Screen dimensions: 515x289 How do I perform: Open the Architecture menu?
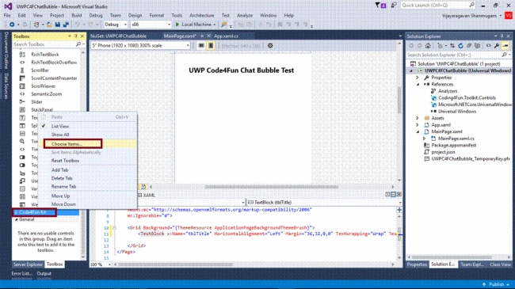[x=202, y=15]
